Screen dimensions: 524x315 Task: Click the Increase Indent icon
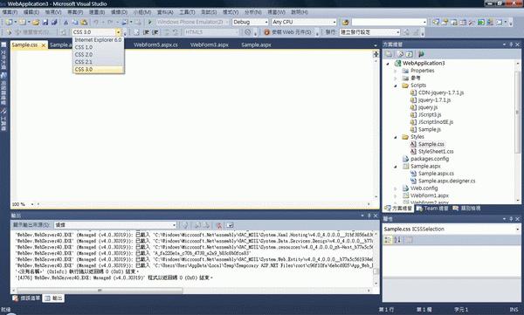click(155, 32)
